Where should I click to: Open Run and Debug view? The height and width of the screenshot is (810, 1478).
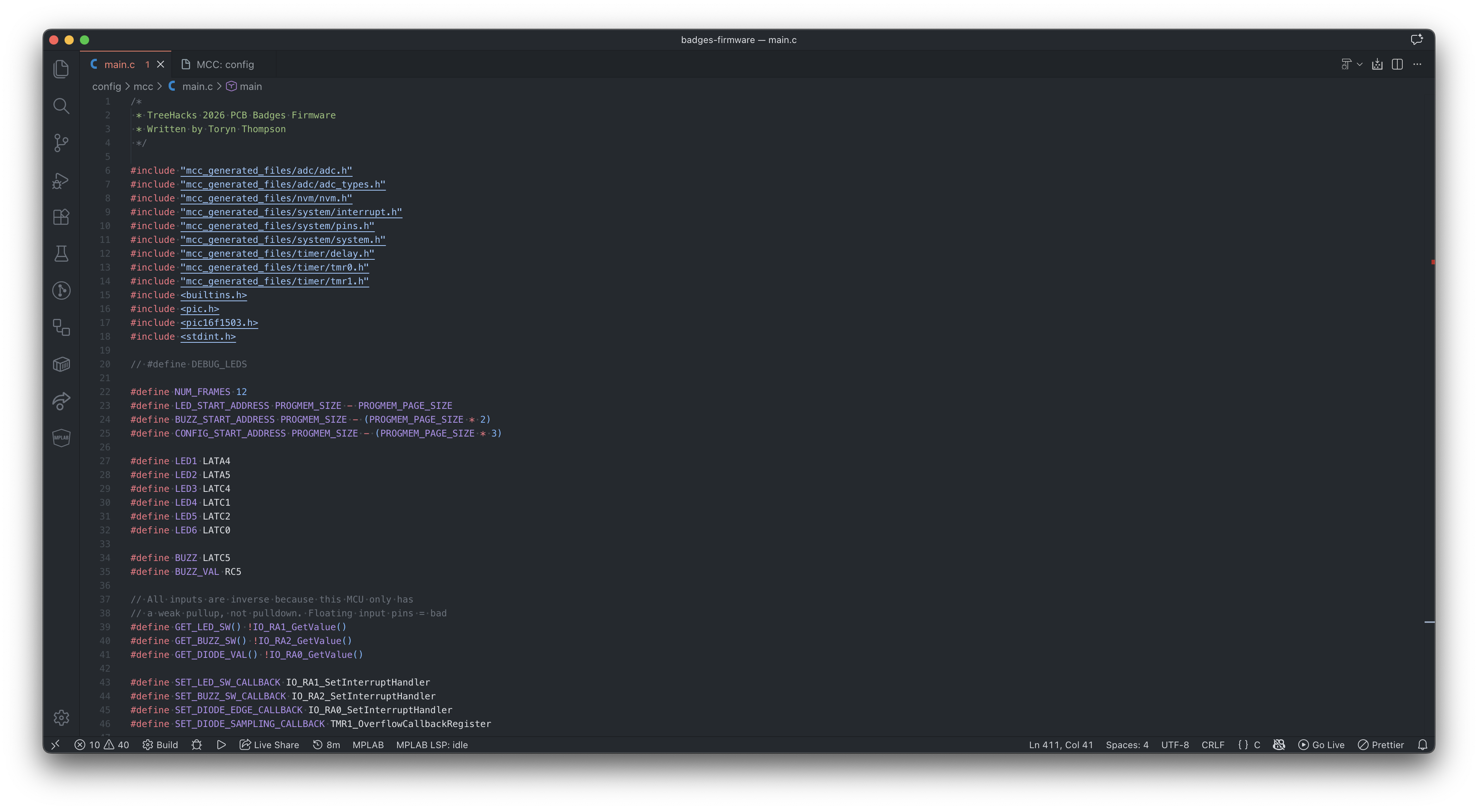(x=61, y=180)
